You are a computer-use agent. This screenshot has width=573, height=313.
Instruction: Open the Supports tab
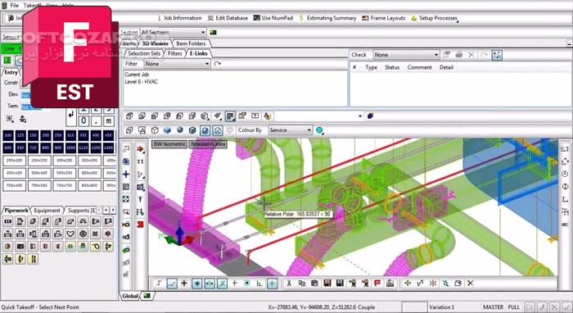81,211
